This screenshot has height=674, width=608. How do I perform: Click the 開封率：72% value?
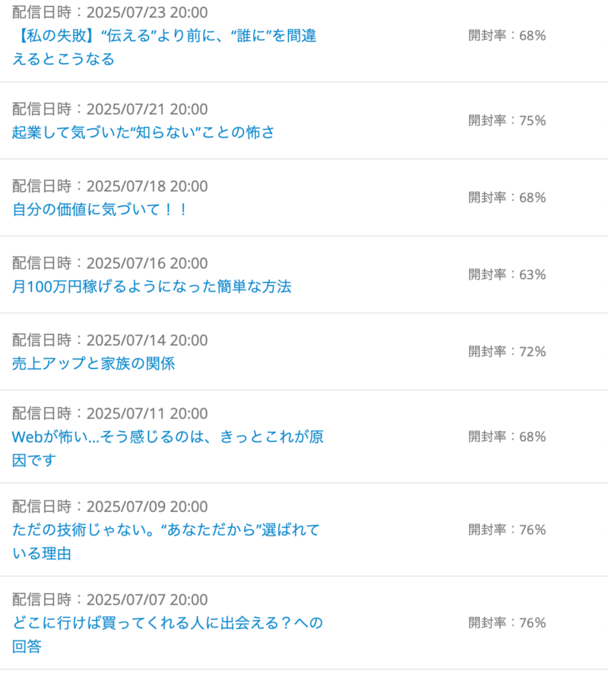[x=507, y=351]
